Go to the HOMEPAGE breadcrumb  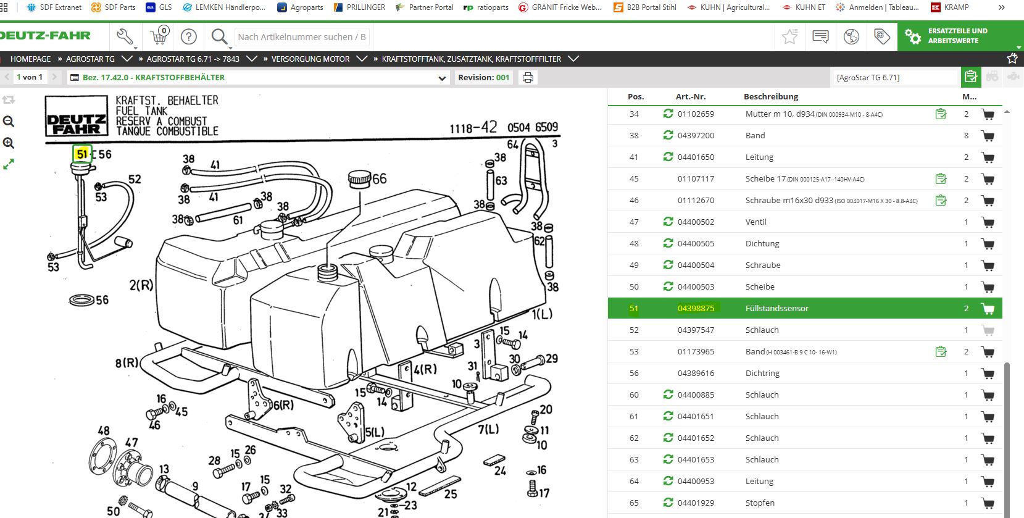[x=30, y=59]
